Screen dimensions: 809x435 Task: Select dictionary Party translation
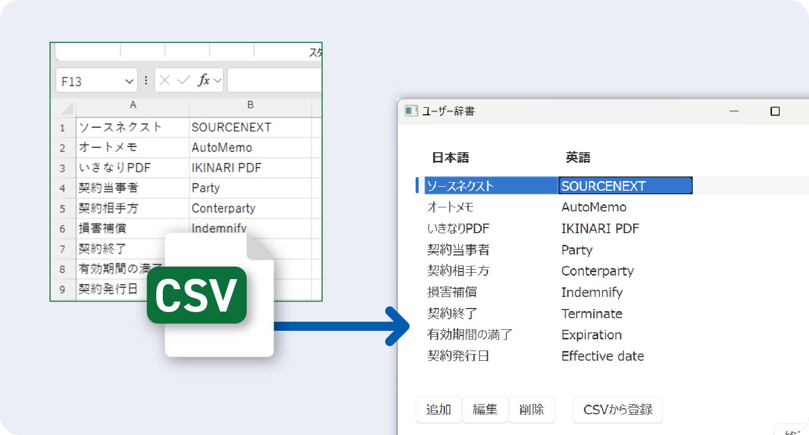click(577, 250)
